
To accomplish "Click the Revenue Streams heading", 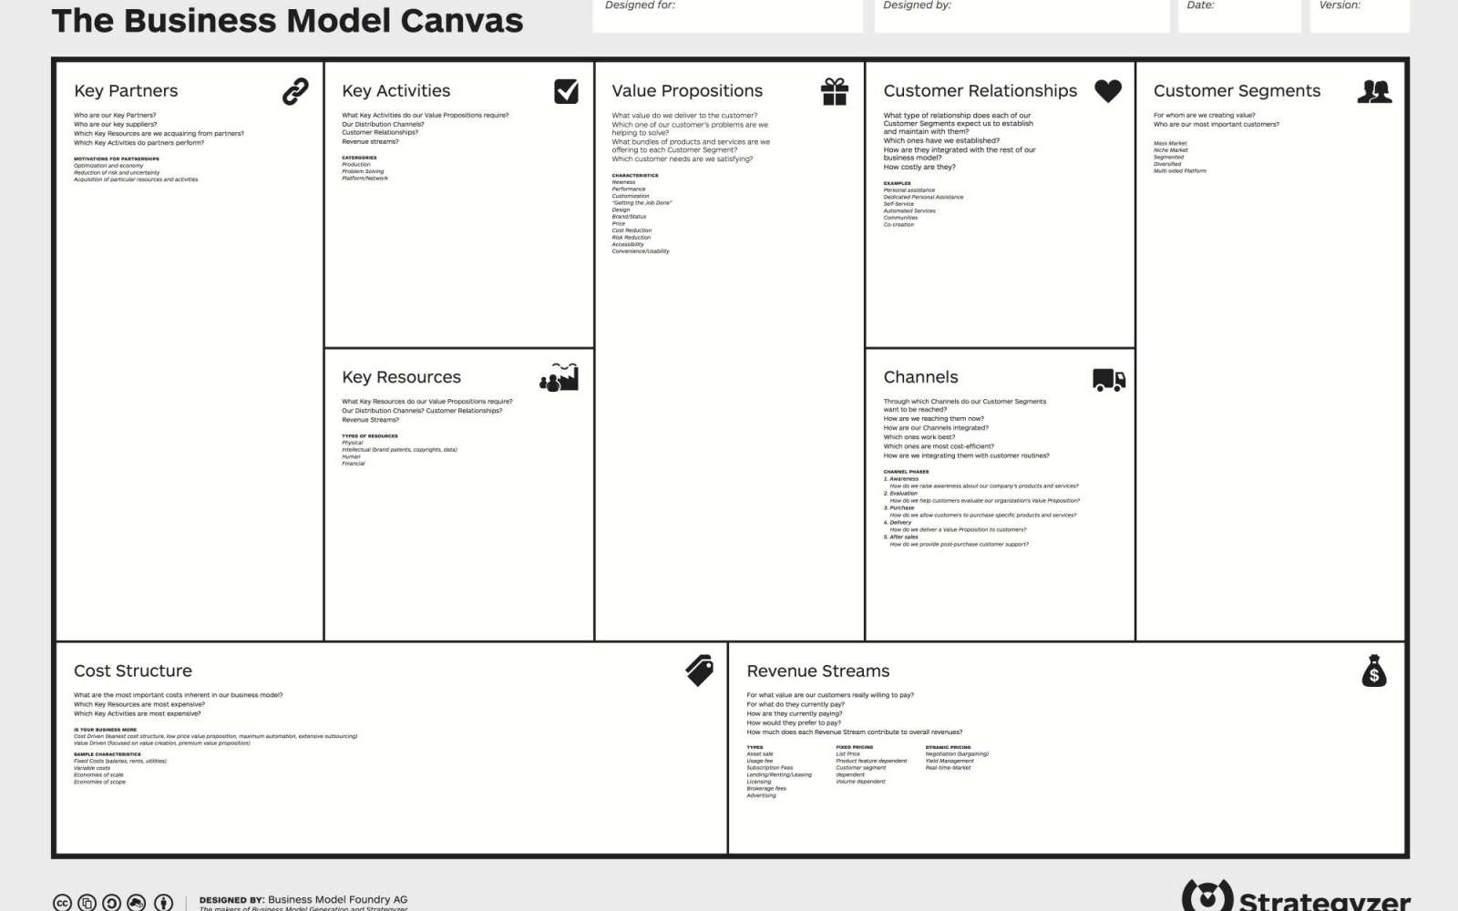I will click(x=817, y=671).
